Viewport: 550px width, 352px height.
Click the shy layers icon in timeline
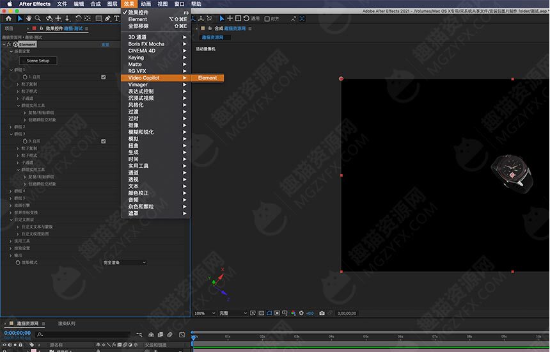[151, 335]
